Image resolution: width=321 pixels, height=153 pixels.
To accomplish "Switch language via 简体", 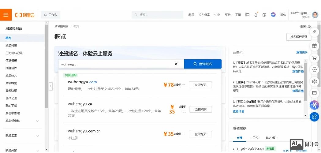I will [283, 15].
